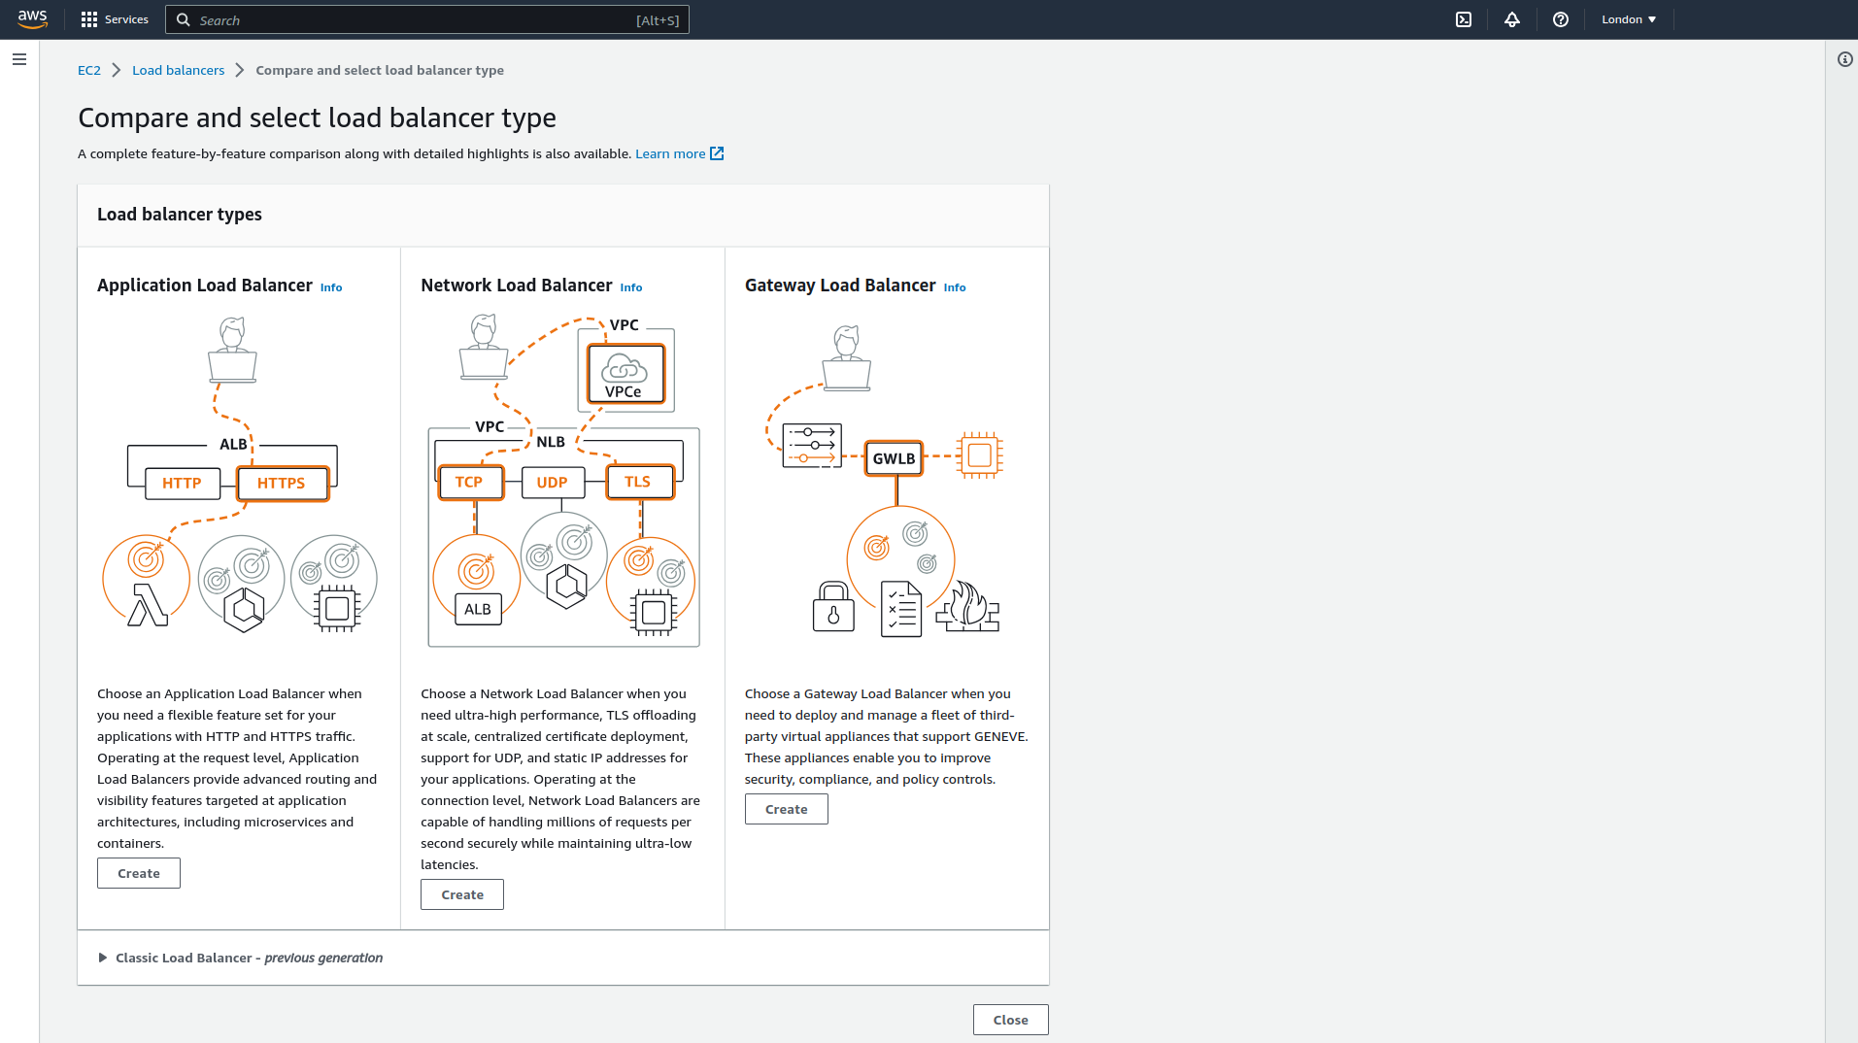The width and height of the screenshot is (1858, 1043).
Task: Click the external link icon beside Learn more
Action: 717,153
